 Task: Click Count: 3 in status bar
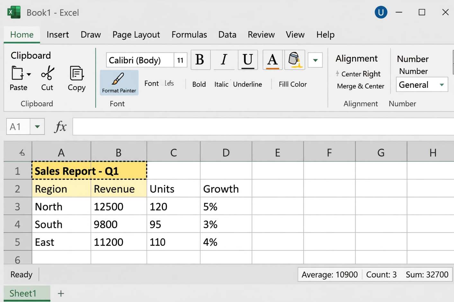point(381,274)
